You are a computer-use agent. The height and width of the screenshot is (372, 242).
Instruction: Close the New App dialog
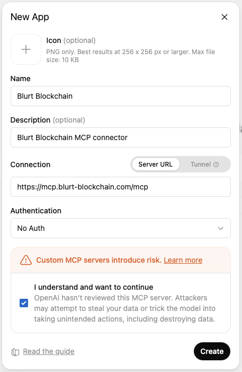(224, 17)
